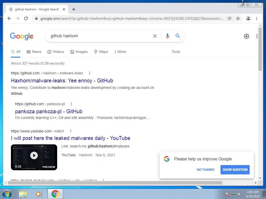This screenshot has height=199, width=266.
Task: Click the scroll down arrow
Action: 260,178
